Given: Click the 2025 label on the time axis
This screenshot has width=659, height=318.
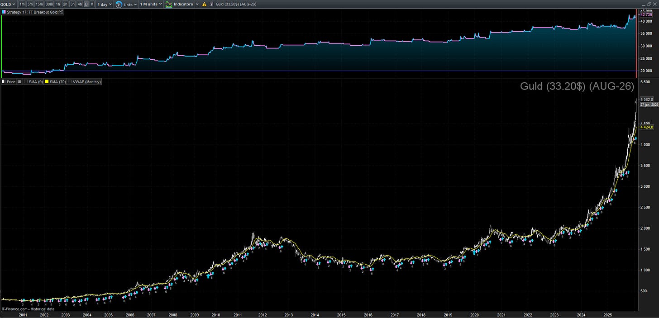Looking at the screenshot, I should tap(607, 314).
